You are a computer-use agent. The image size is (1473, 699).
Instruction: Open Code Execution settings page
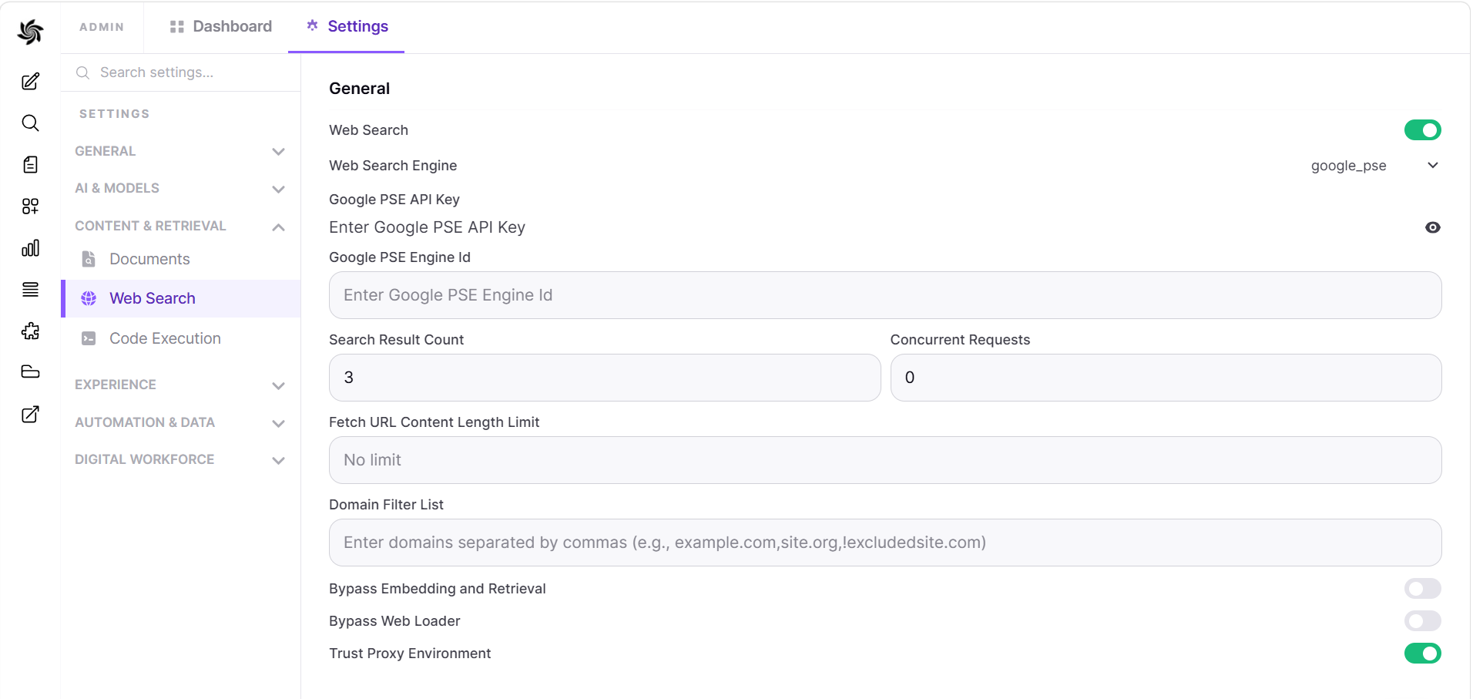pos(181,338)
